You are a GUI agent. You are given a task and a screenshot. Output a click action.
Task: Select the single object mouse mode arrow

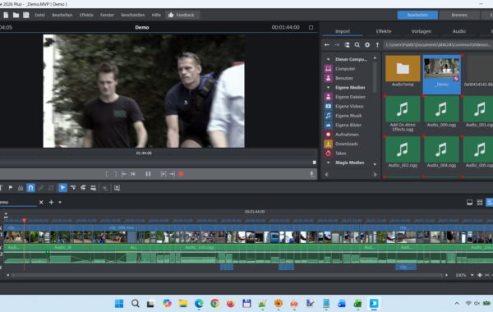point(63,188)
